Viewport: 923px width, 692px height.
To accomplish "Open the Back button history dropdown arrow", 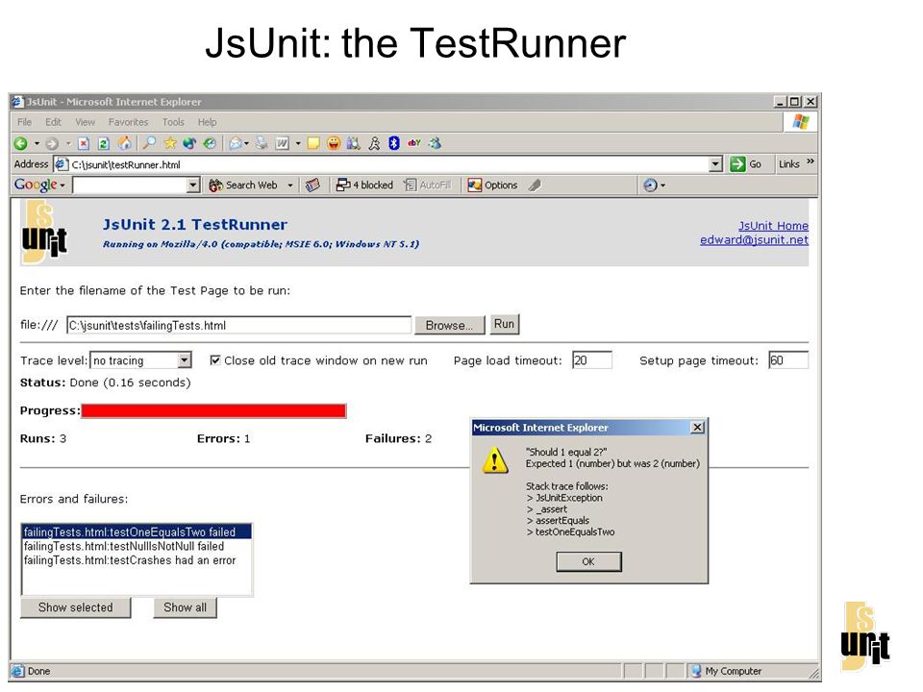I will click(x=37, y=143).
